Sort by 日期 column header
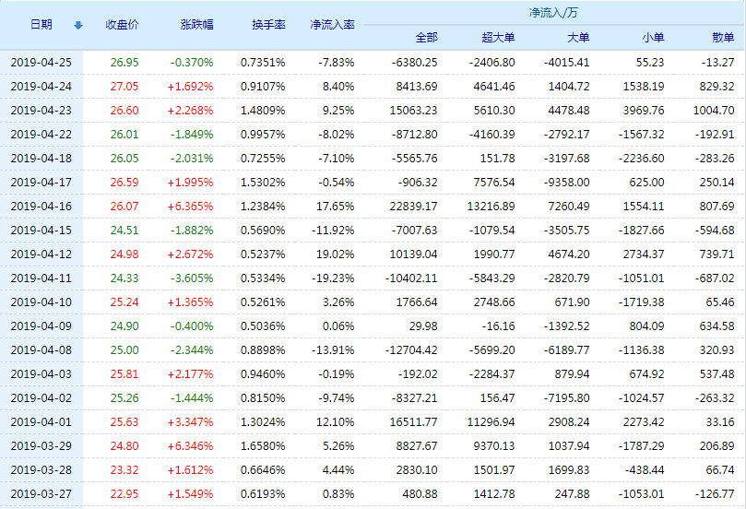746x509 pixels. (41, 25)
